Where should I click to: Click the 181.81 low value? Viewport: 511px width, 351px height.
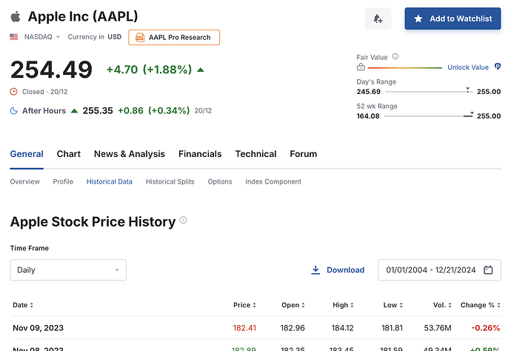pyautogui.click(x=392, y=328)
